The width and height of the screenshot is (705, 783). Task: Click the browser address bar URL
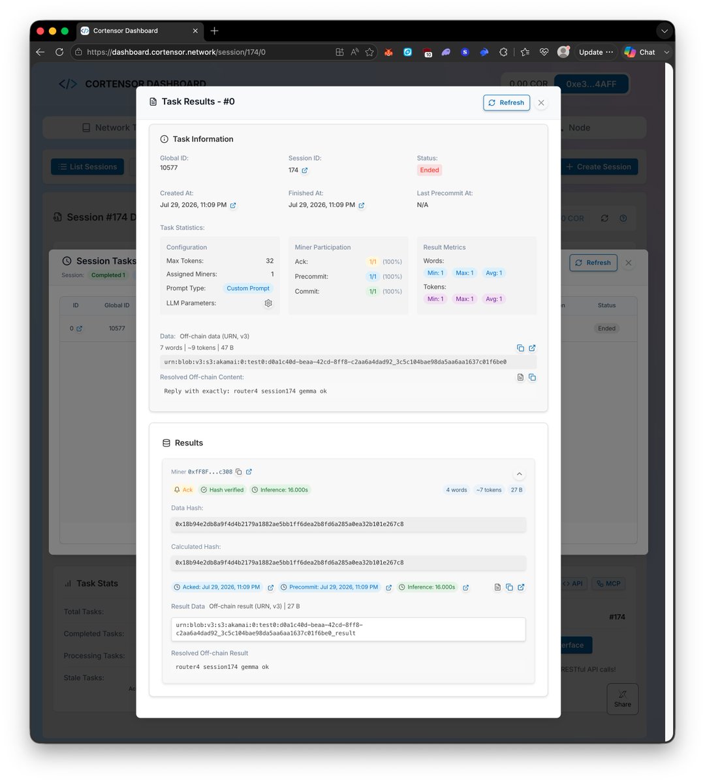tap(176, 52)
